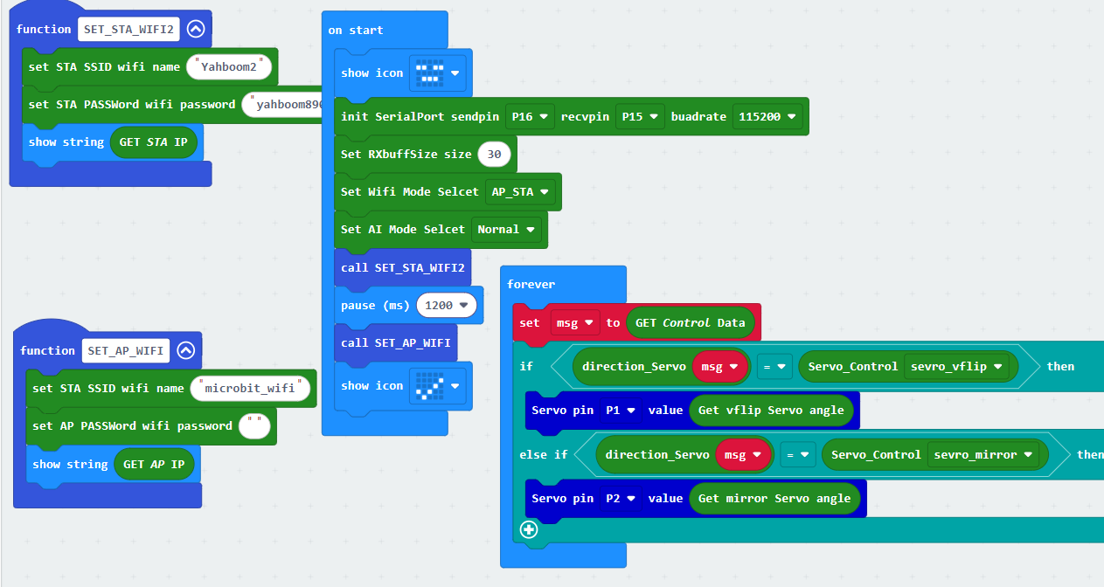This screenshot has width=1104, height=587.
Task: Edit the RXbuffSize value 30
Action: click(494, 155)
